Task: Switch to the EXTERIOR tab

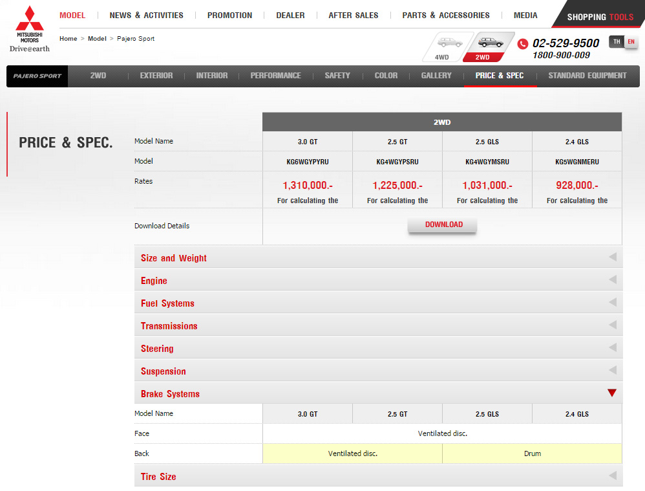Action: (156, 76)
